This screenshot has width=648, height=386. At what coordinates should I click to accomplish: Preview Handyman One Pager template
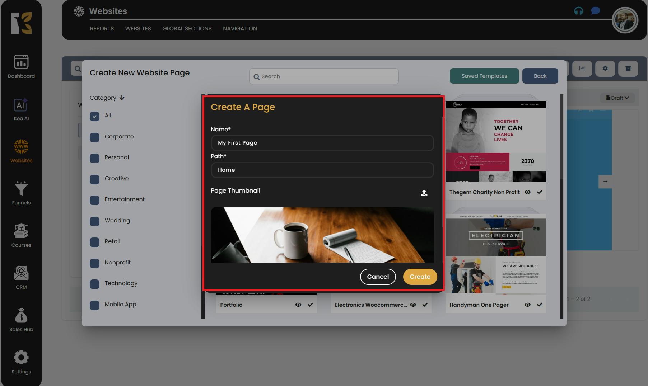tap(527, 305)
